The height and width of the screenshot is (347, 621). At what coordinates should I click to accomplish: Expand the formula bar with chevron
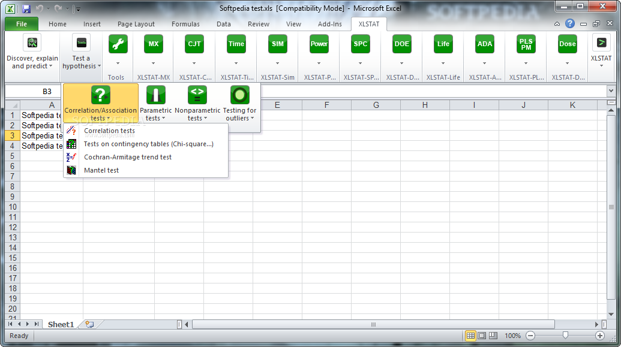point(610,91)
